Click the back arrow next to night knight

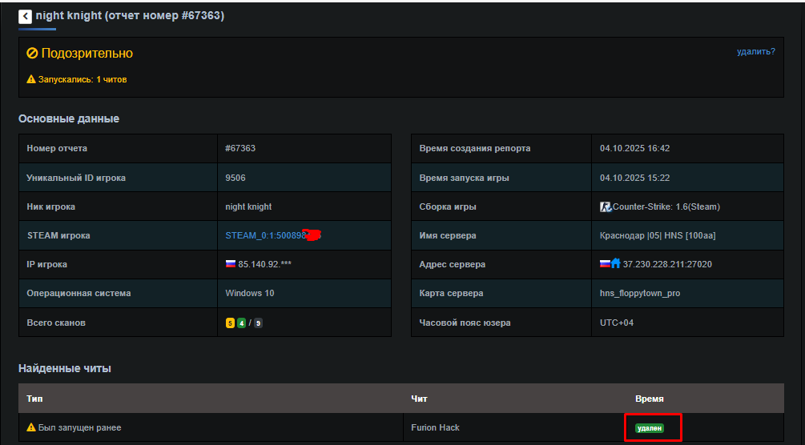pos(25,16)
